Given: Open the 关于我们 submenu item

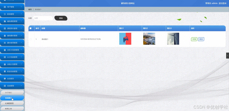Looking at the screenshot, I should coord(12,92).
